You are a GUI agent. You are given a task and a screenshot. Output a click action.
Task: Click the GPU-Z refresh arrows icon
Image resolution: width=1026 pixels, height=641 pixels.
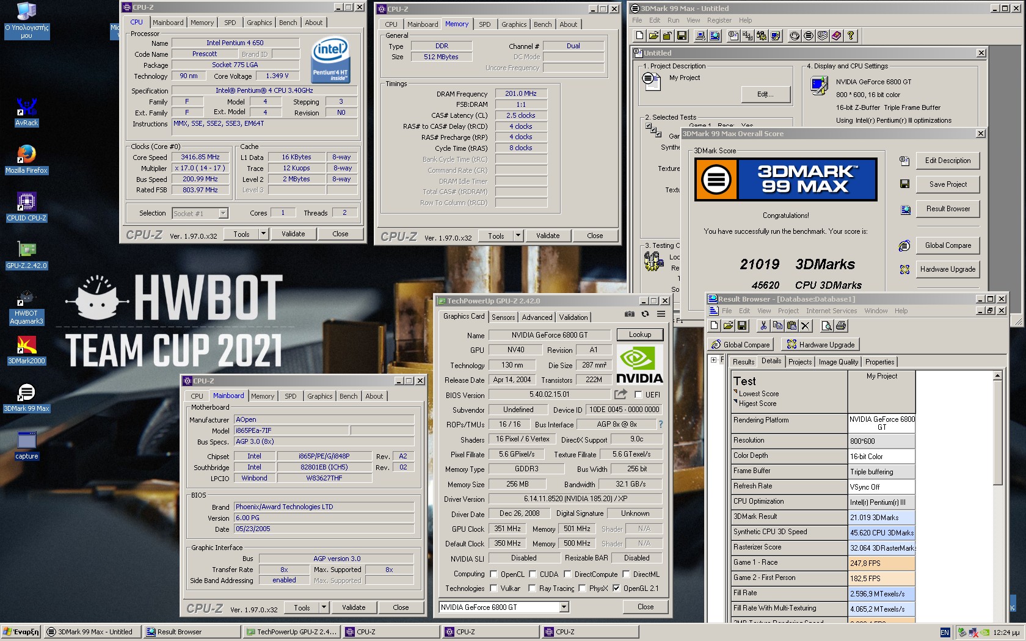coord(645,314)
